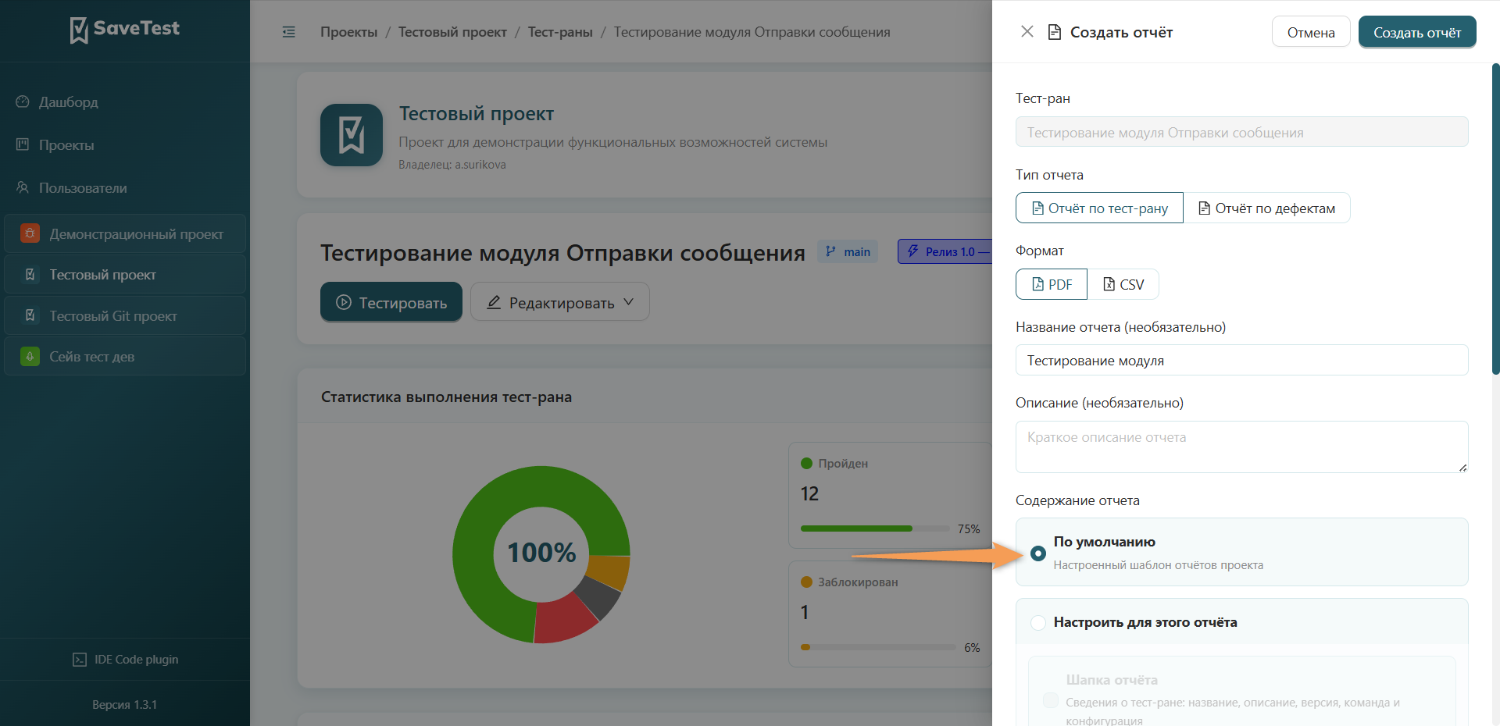
Task: Click the Описание textarea
Action: (1241, 447)
